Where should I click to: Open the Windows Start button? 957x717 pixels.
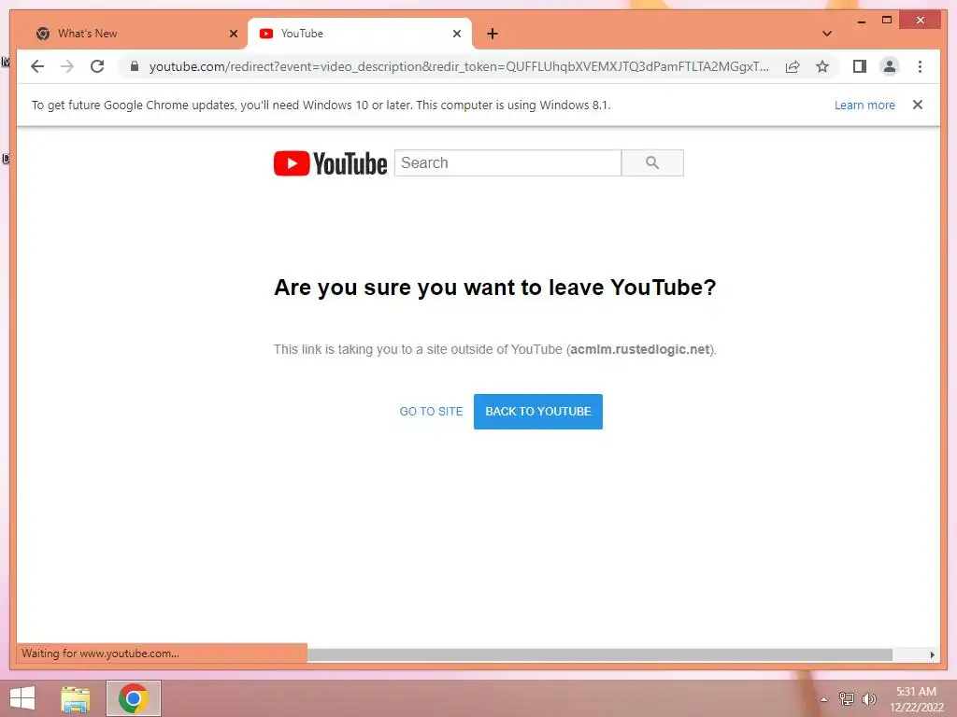coord(22,698)
